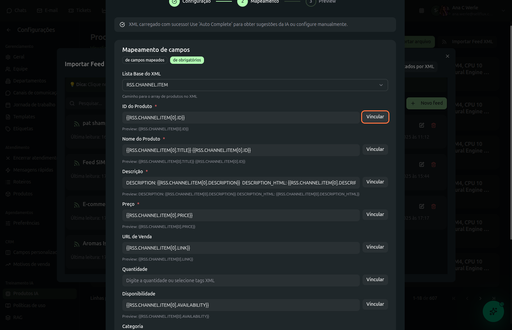
Task: Focus the Quantidade input field
Action: [x=241, y=280]
